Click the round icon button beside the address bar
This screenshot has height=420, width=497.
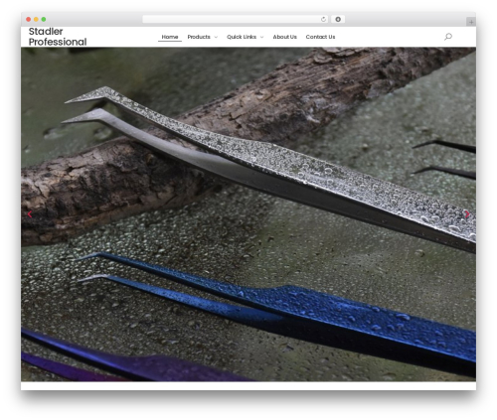pos(338,19)
